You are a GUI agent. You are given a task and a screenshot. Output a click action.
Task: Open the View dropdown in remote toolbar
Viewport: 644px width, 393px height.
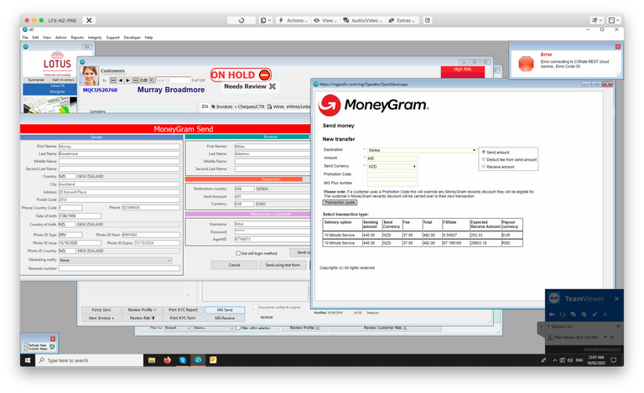pyautogui.click(x=325, y=20)
